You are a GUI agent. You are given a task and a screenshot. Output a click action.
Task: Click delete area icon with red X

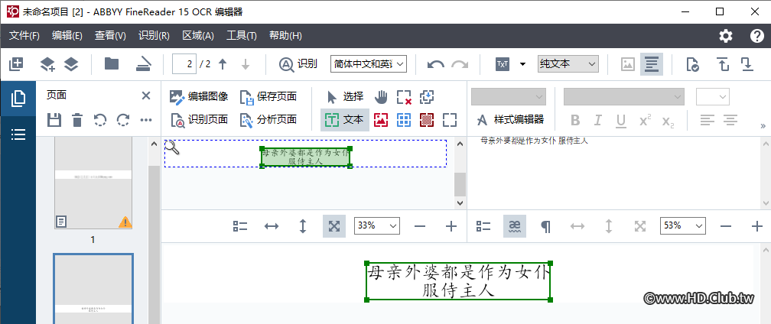point(404,97)
